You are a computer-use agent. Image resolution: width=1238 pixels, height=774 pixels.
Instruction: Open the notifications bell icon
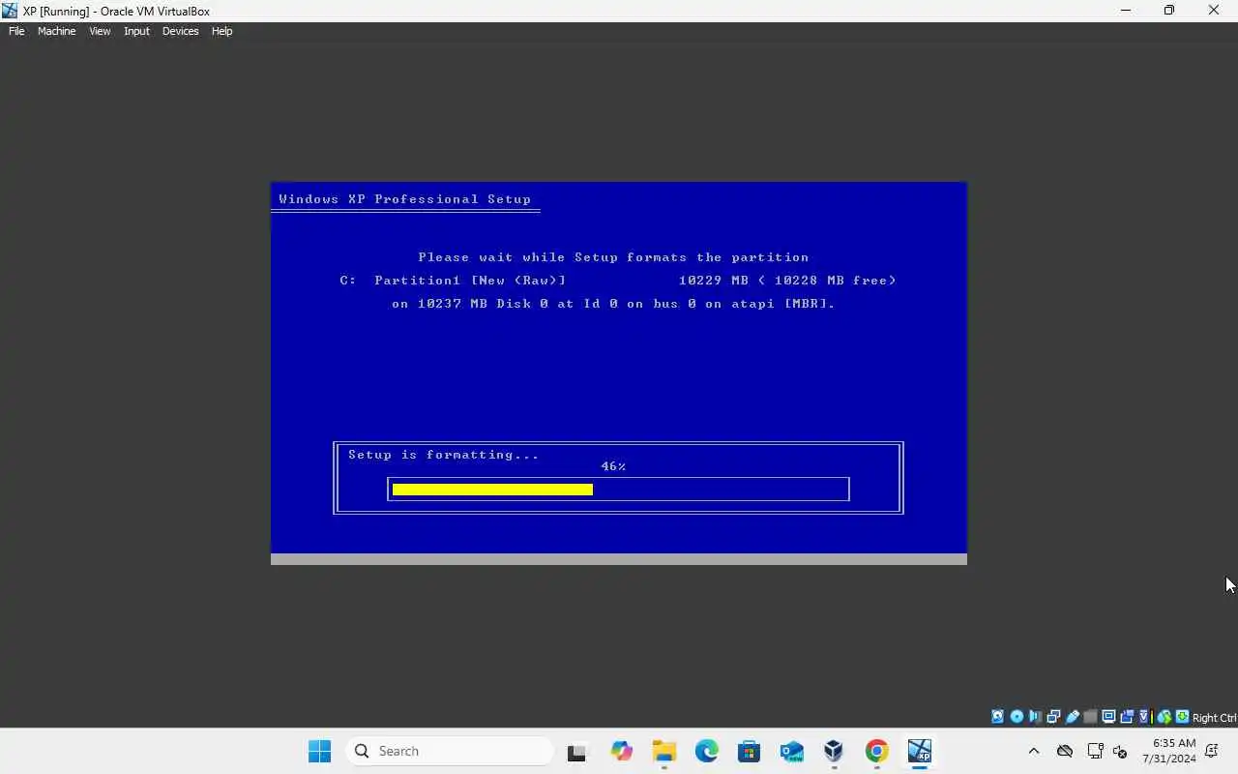pos(1212,751)
